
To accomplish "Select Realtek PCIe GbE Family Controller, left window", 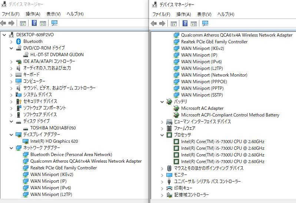I will tap(64, 168).
